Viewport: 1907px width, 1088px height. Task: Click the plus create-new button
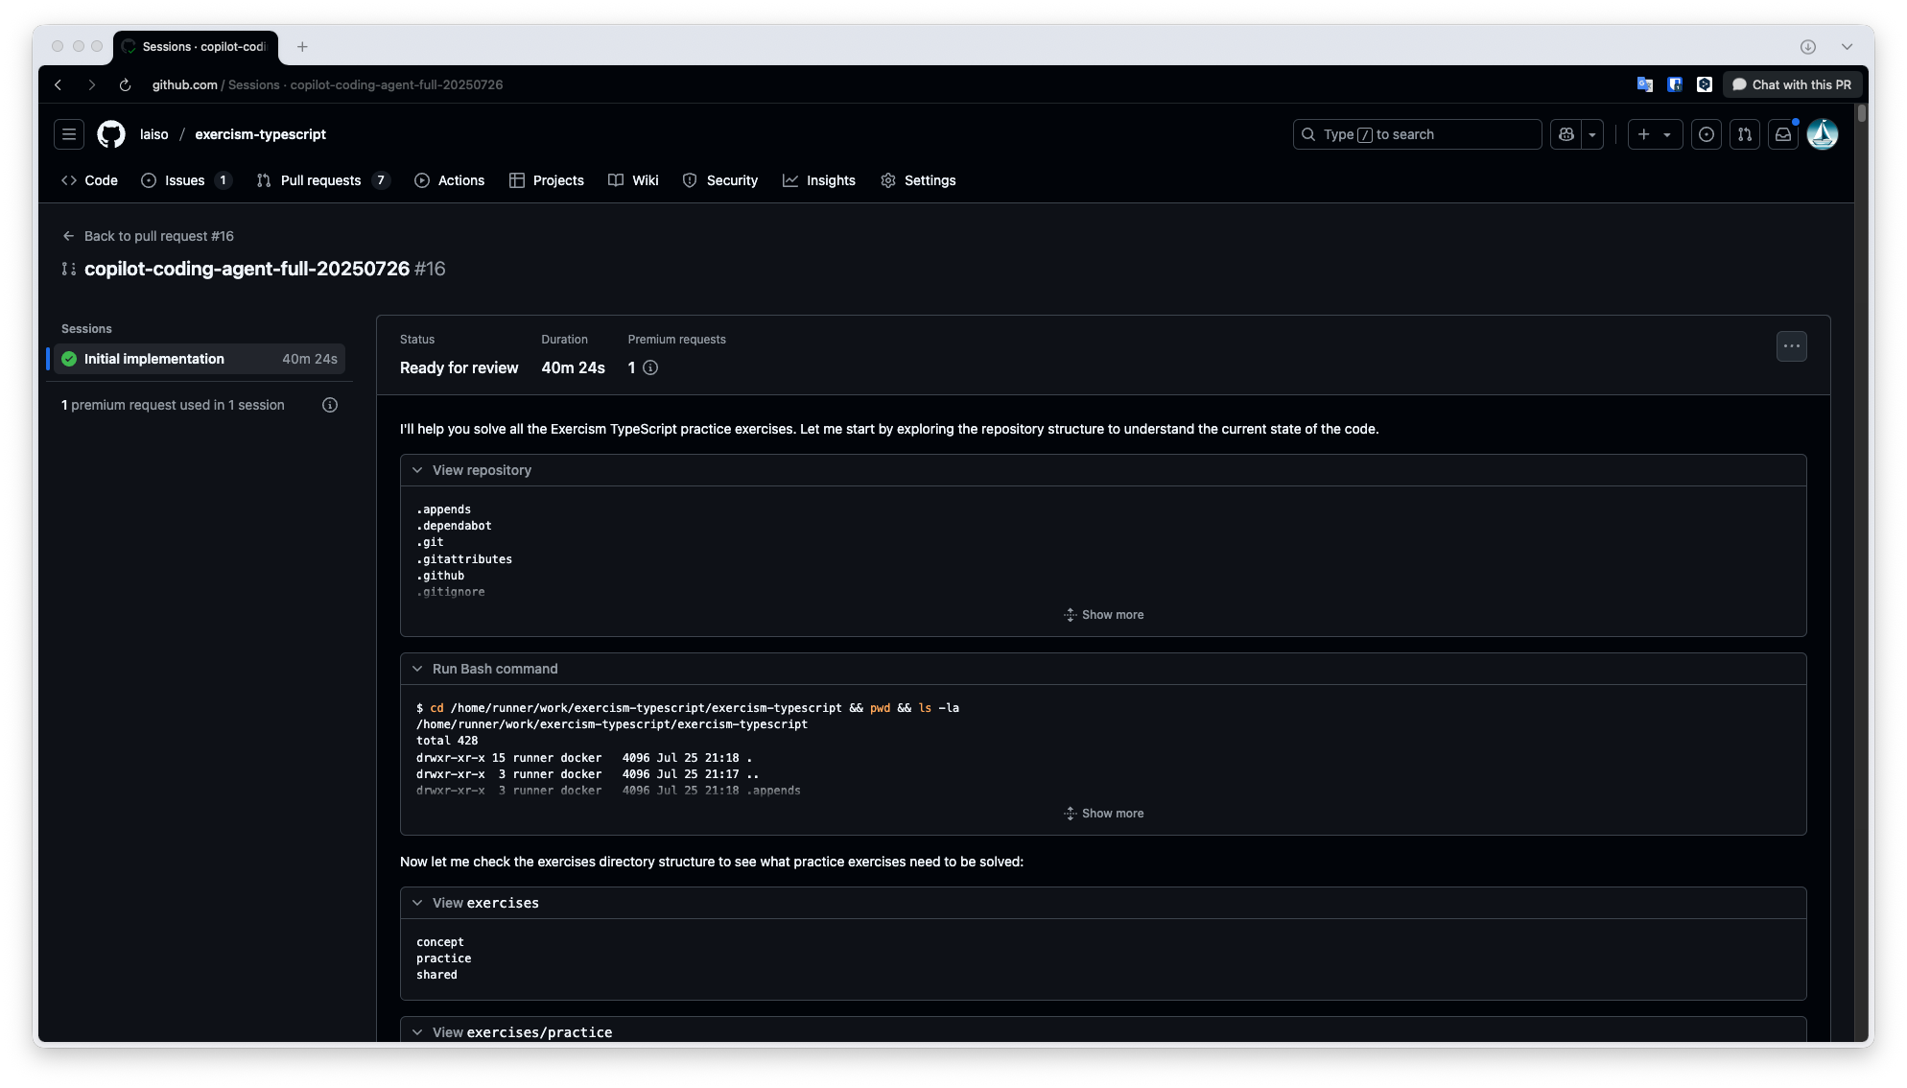pyautogui.click(x=1643, y=134)
